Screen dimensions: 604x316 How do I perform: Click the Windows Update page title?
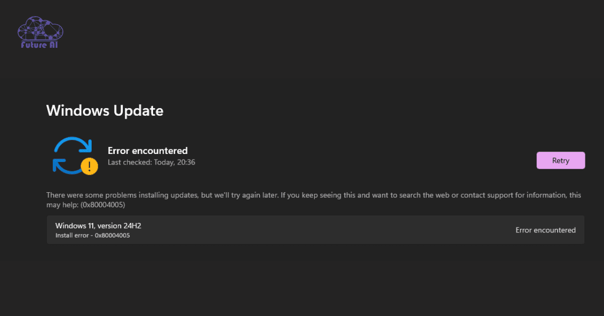point(105,110)
